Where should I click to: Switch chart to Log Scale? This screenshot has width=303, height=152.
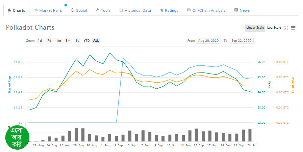click(274, 28)
